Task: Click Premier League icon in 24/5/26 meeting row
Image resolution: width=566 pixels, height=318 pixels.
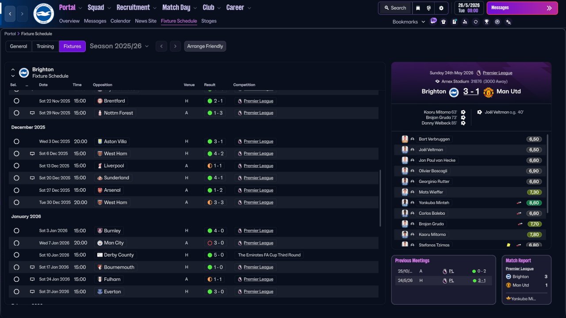Action: tap(445, 280)
